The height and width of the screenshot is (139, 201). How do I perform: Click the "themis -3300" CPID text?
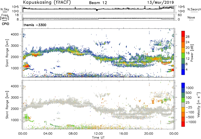pyautogui.click(x=35, y=25)
